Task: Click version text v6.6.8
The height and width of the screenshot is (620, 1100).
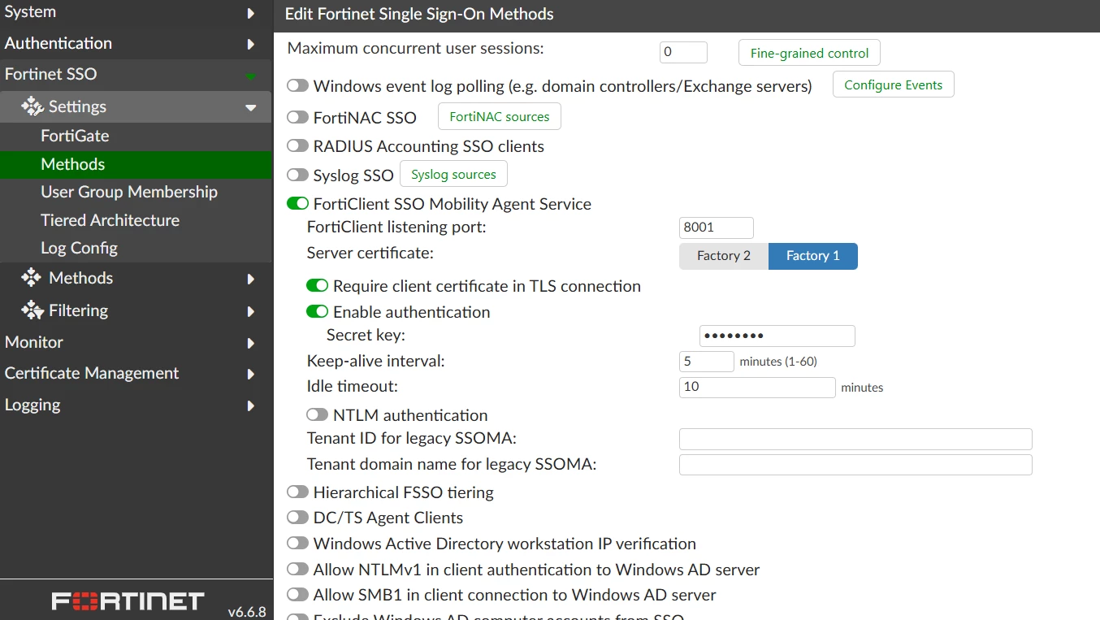Action: tap(247, 612)
